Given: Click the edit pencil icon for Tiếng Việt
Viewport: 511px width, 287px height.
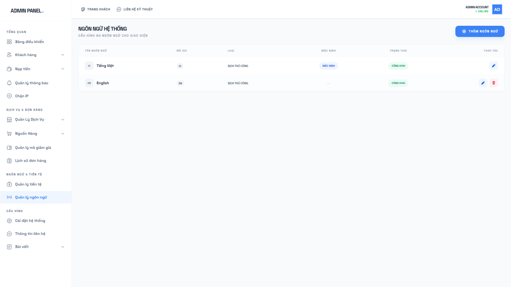Looking at the screenshot, I should (x=493, y=66).
